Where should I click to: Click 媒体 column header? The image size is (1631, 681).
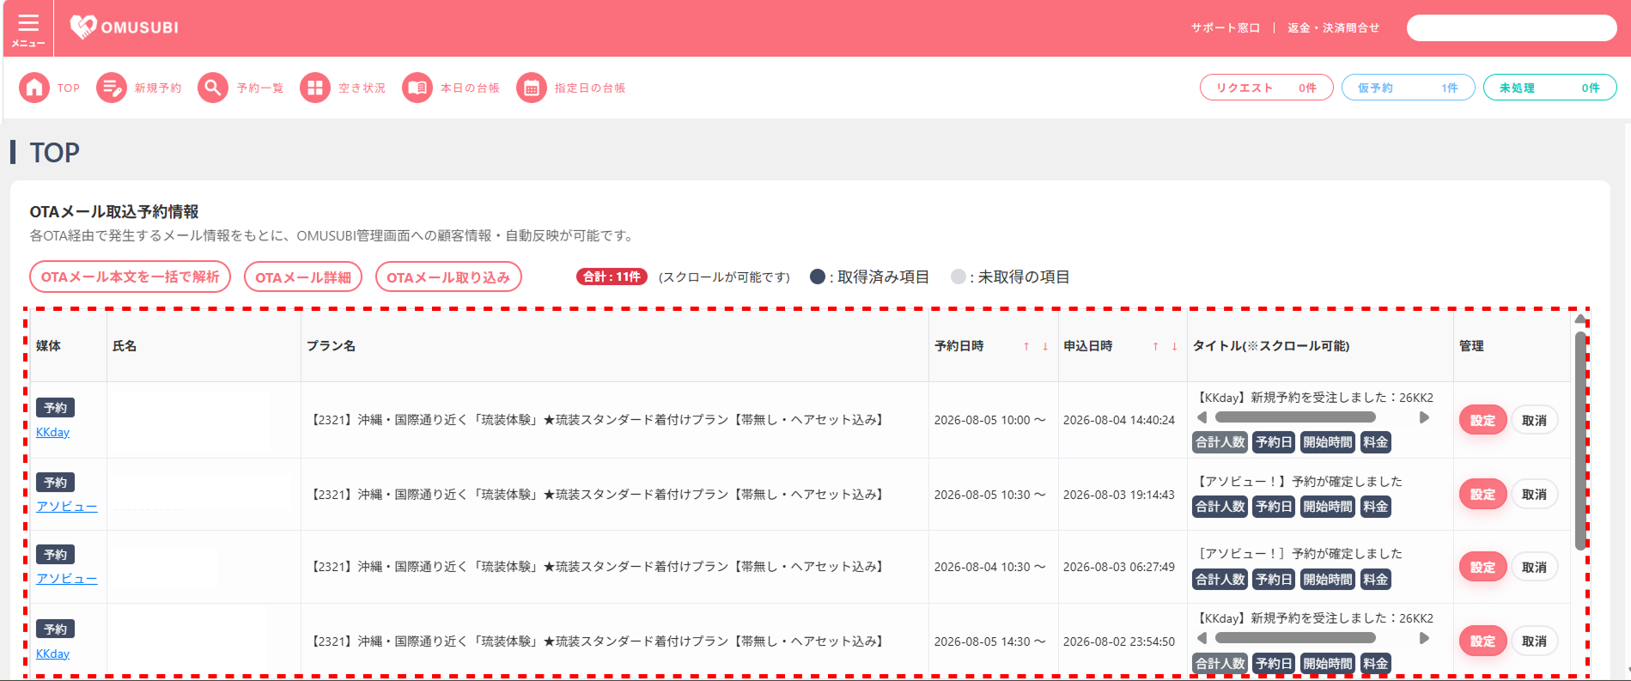(48, 346)
